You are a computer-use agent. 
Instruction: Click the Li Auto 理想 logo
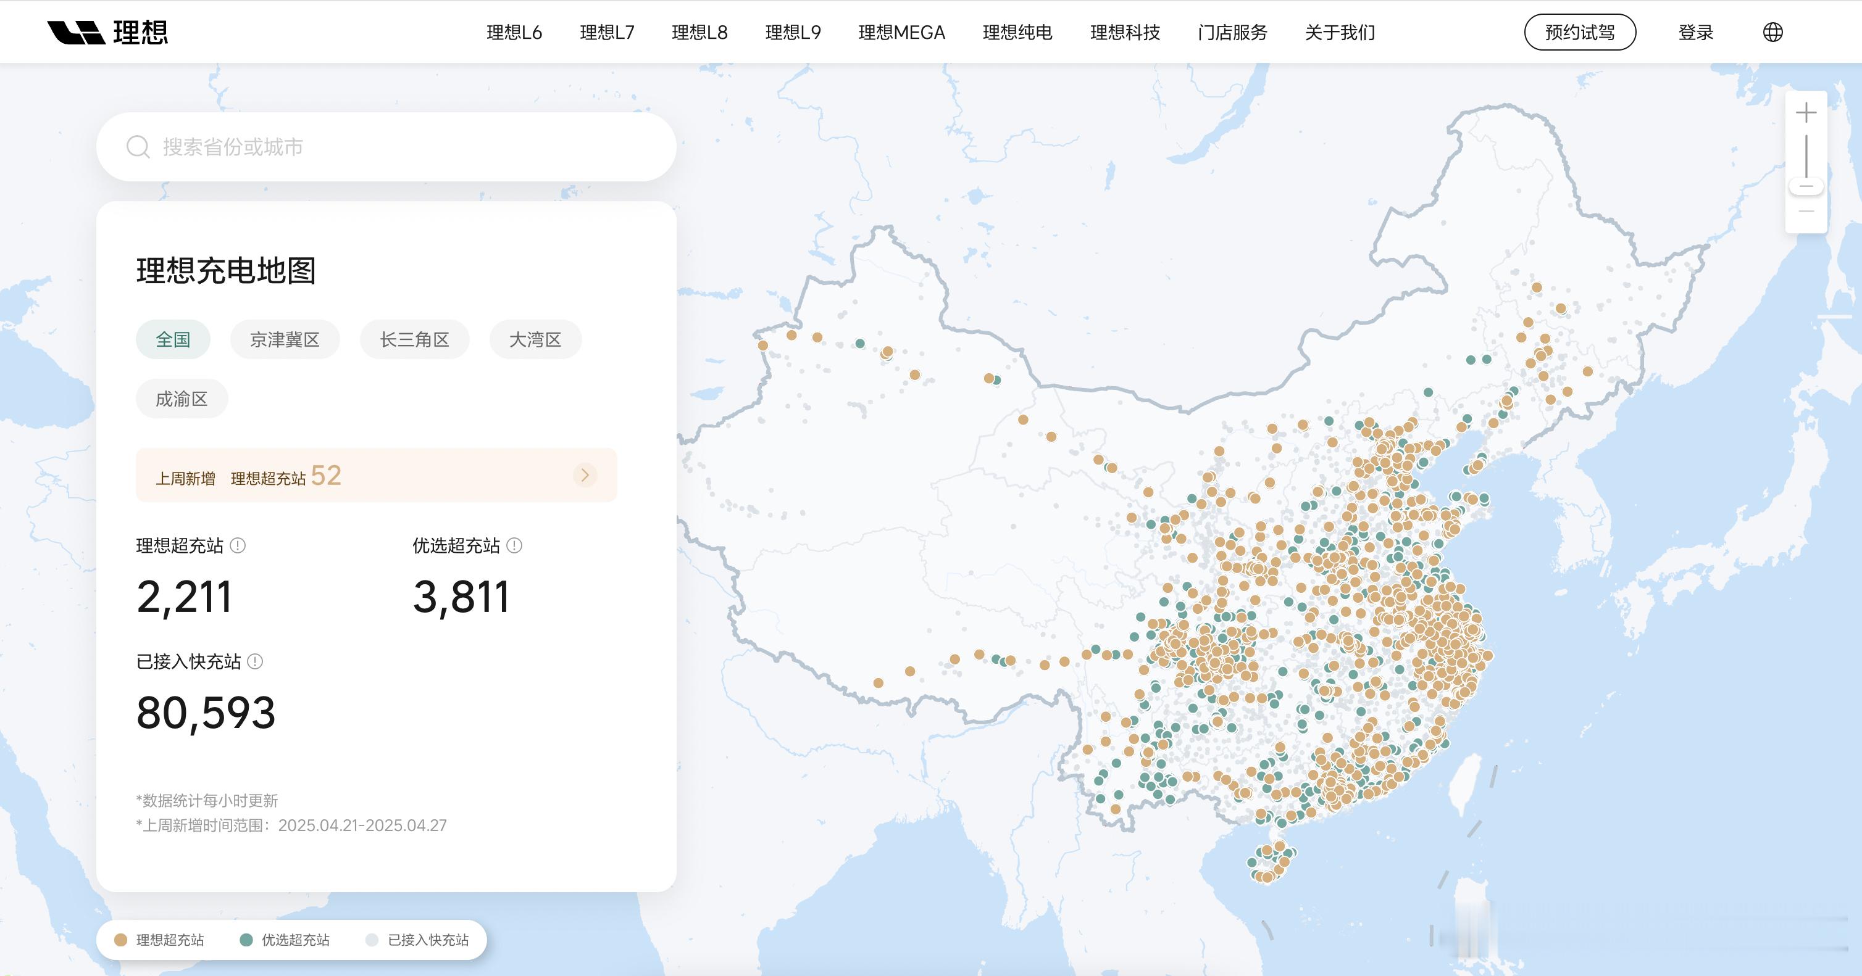107,33
